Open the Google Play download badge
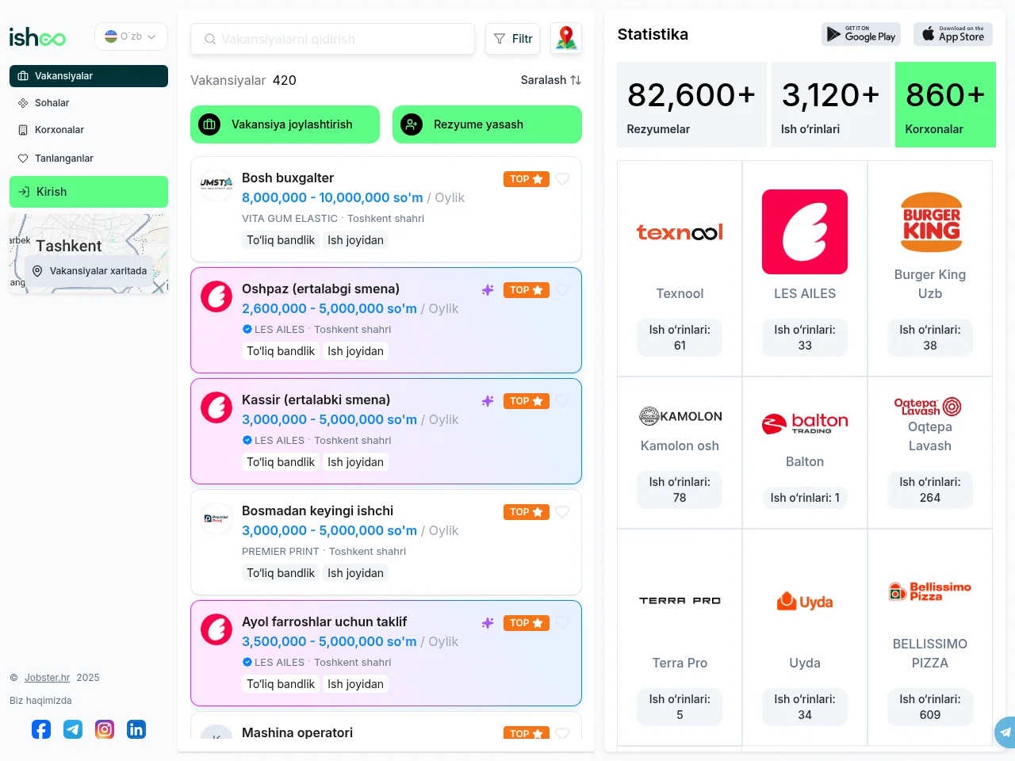 pos(861,34)
